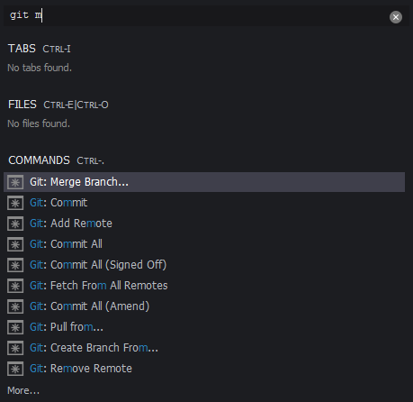Clear the search box with the X button
Screen dimensions: 413x402
click(x=396, y=17)
